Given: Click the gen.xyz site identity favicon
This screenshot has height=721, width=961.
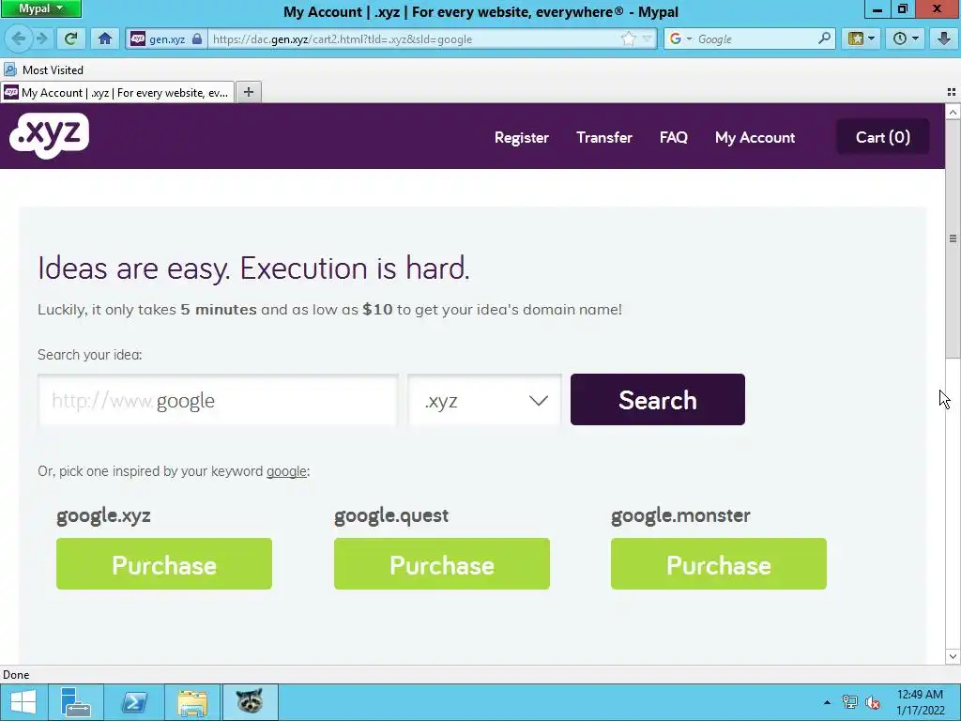Looking at the screenshot, I should [x=138, y=38].
